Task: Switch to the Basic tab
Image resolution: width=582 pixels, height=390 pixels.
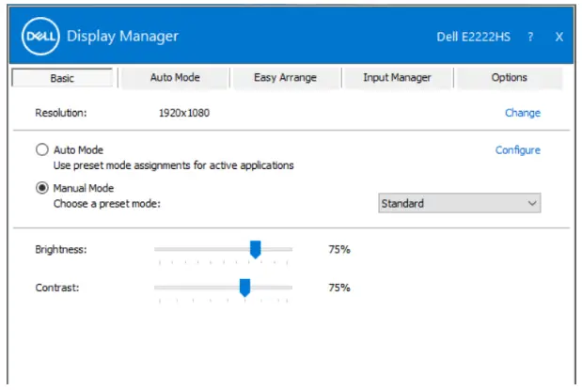Action: click(62, 78)
